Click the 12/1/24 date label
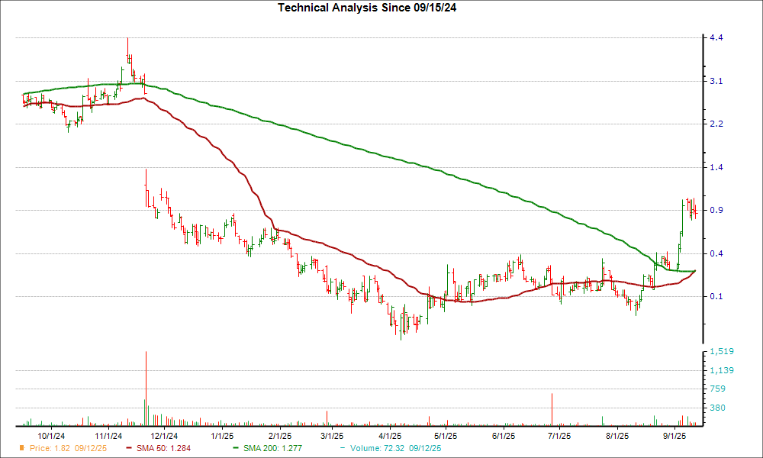 point(164,436)
